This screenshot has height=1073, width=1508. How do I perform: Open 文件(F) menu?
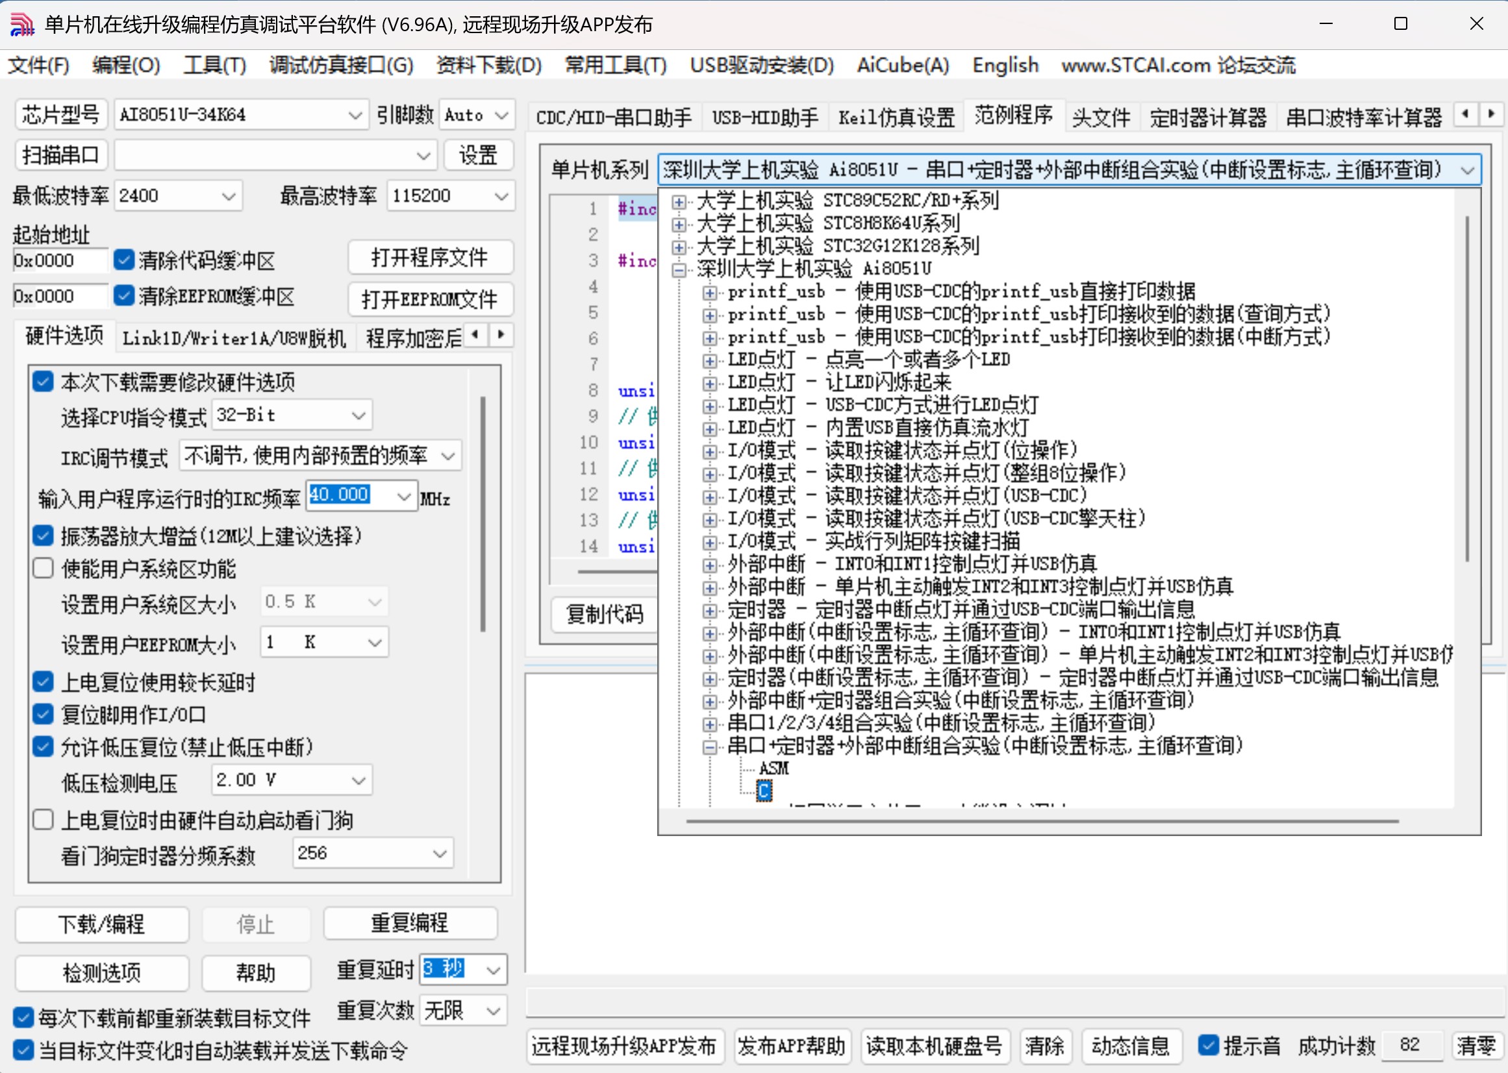(38, 65)
